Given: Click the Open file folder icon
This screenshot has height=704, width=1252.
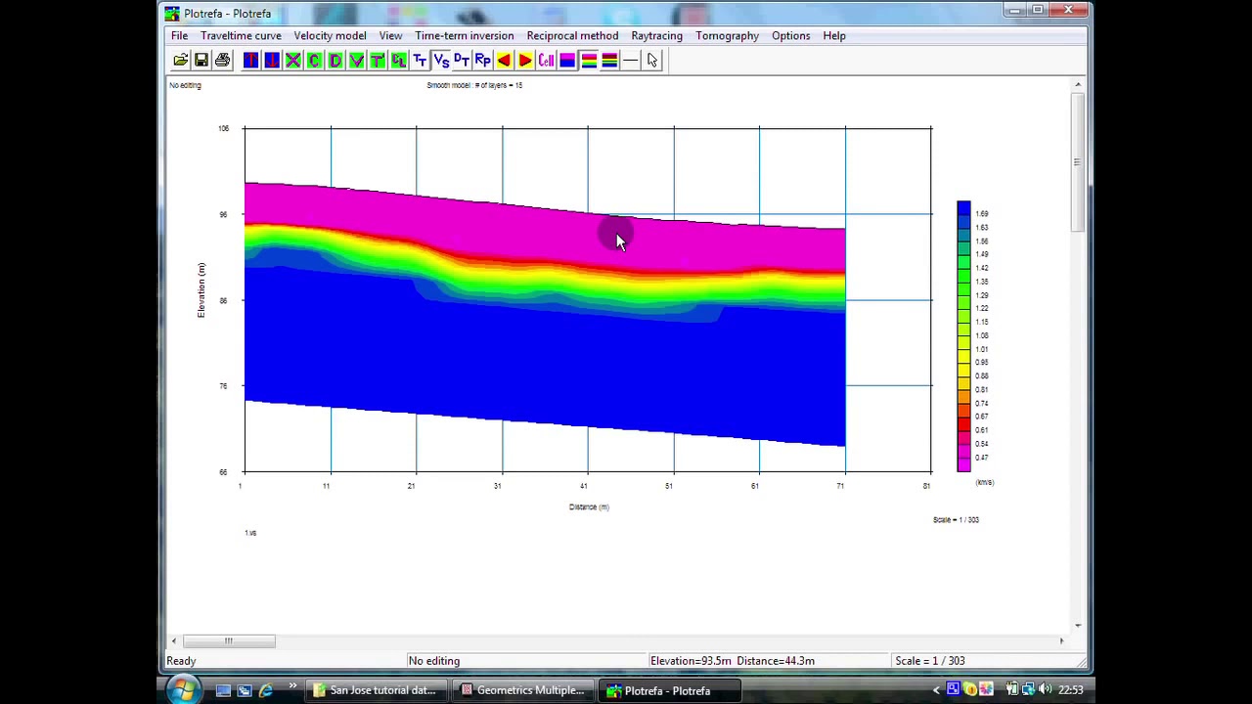Looking at the screenshot, I should coord(181,61).
